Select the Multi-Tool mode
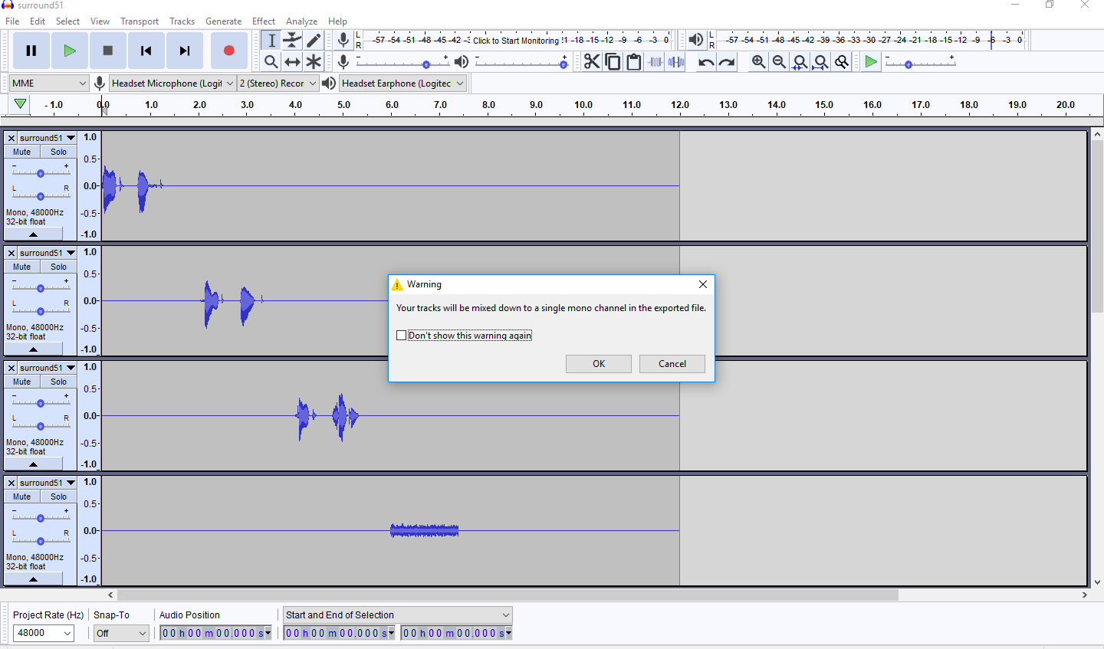1104x649 pixels. (x=314, y=62)
